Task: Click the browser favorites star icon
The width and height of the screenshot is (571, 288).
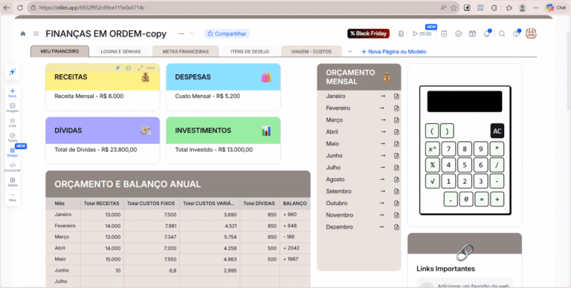Action: click(454, 7)
